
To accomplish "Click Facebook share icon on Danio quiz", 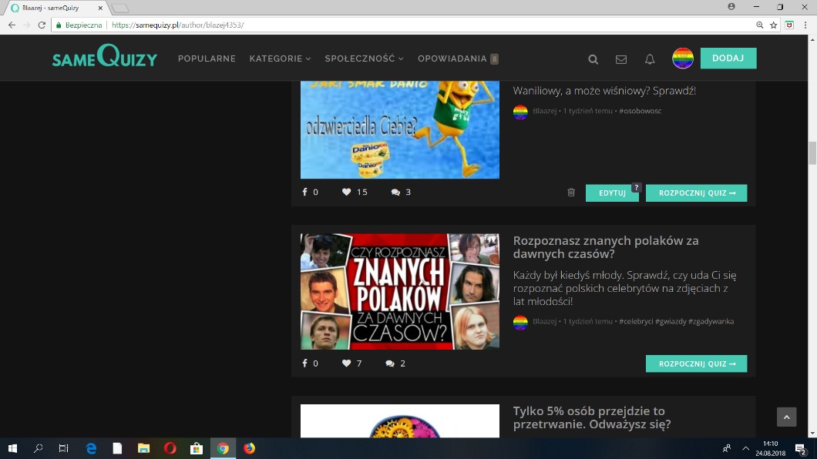I will [x=305, y=193].
